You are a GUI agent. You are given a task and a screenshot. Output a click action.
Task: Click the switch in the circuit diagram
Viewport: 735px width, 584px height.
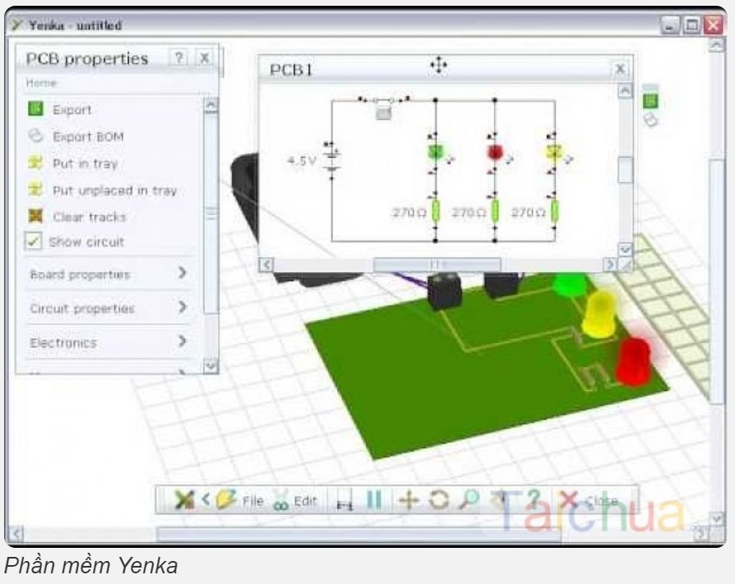pos(383,102)
